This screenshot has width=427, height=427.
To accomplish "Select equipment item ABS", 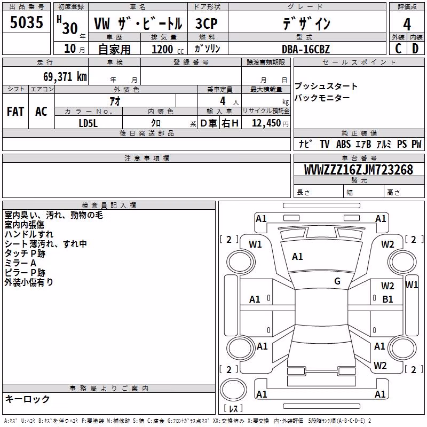I will click(x=343, y=144).
